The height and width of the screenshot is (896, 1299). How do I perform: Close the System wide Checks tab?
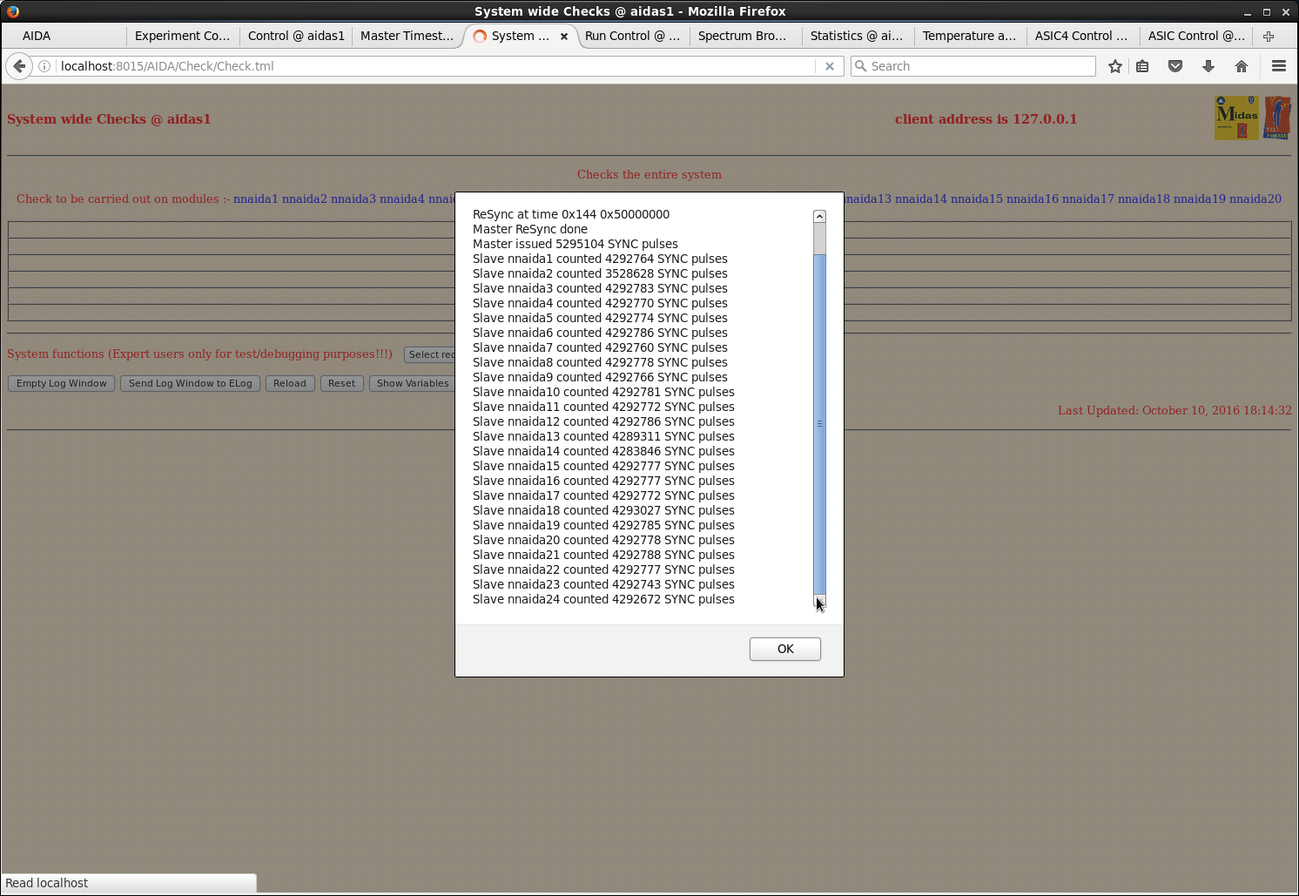click(564, 37)
